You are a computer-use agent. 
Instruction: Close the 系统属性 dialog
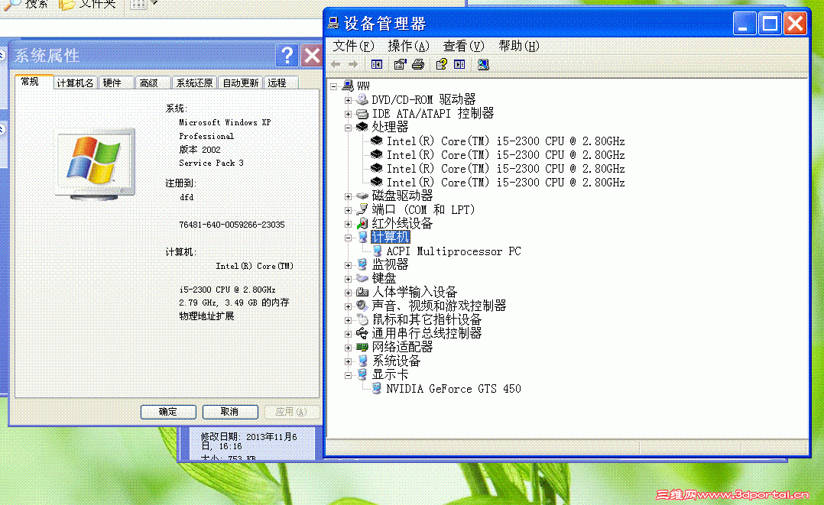pos(312,55)
